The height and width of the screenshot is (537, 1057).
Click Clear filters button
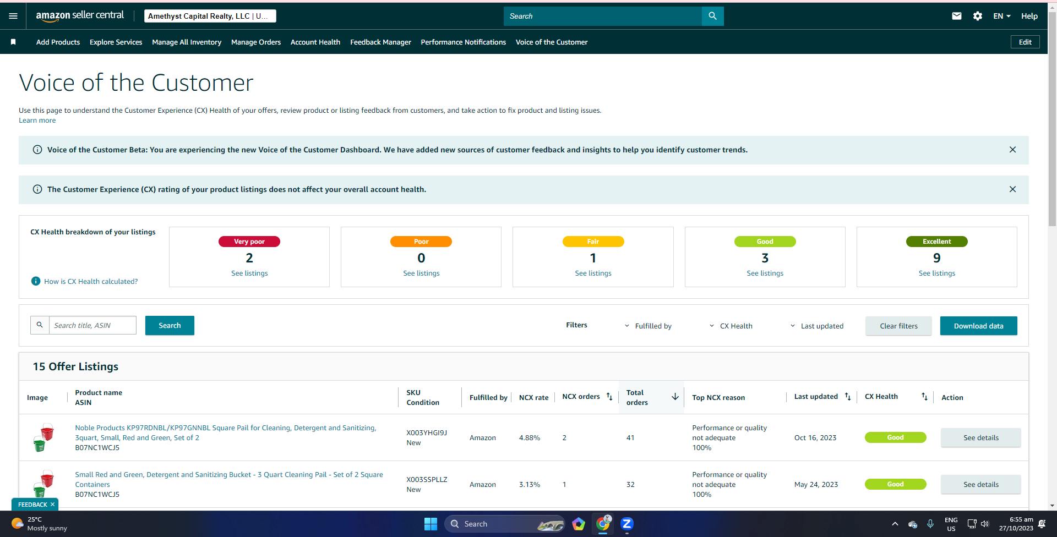pyautogui.click(x=898, y=326)
